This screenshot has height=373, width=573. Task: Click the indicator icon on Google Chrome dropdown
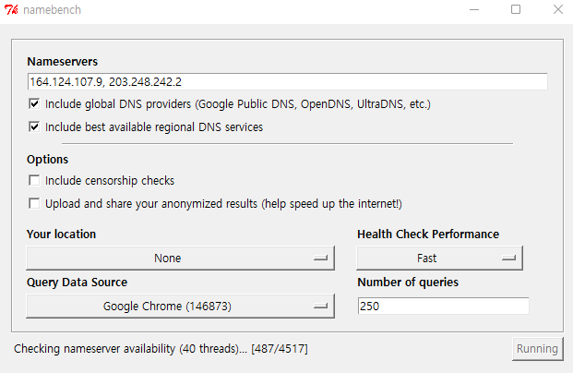pos(320,307)
